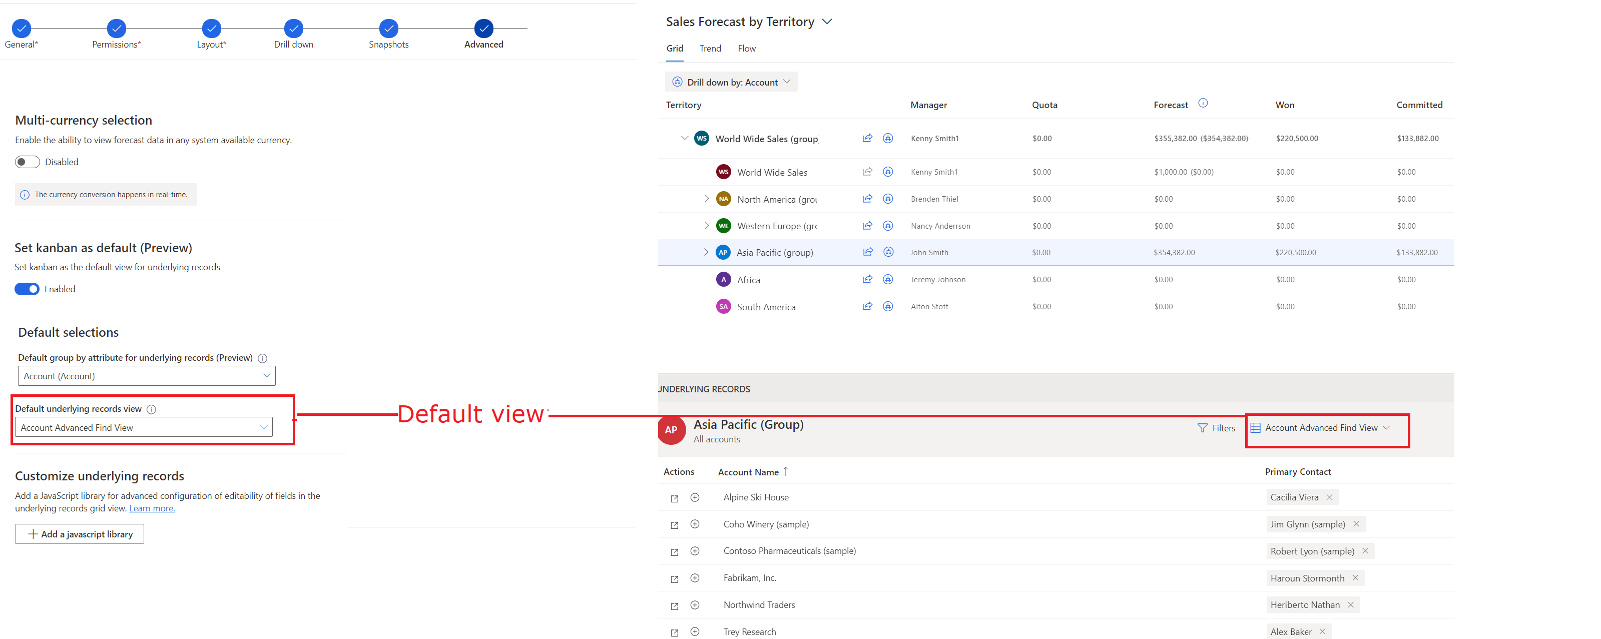Click the user/assign icon next to World Wide Sales
The height and width of the screenshot is (639, 1601).
point(888,172)
